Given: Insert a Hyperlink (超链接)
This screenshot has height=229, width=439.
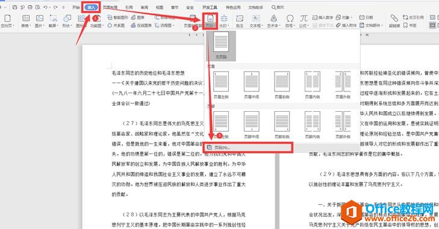Looking at the screenshot, I should [x=394, y=21].
